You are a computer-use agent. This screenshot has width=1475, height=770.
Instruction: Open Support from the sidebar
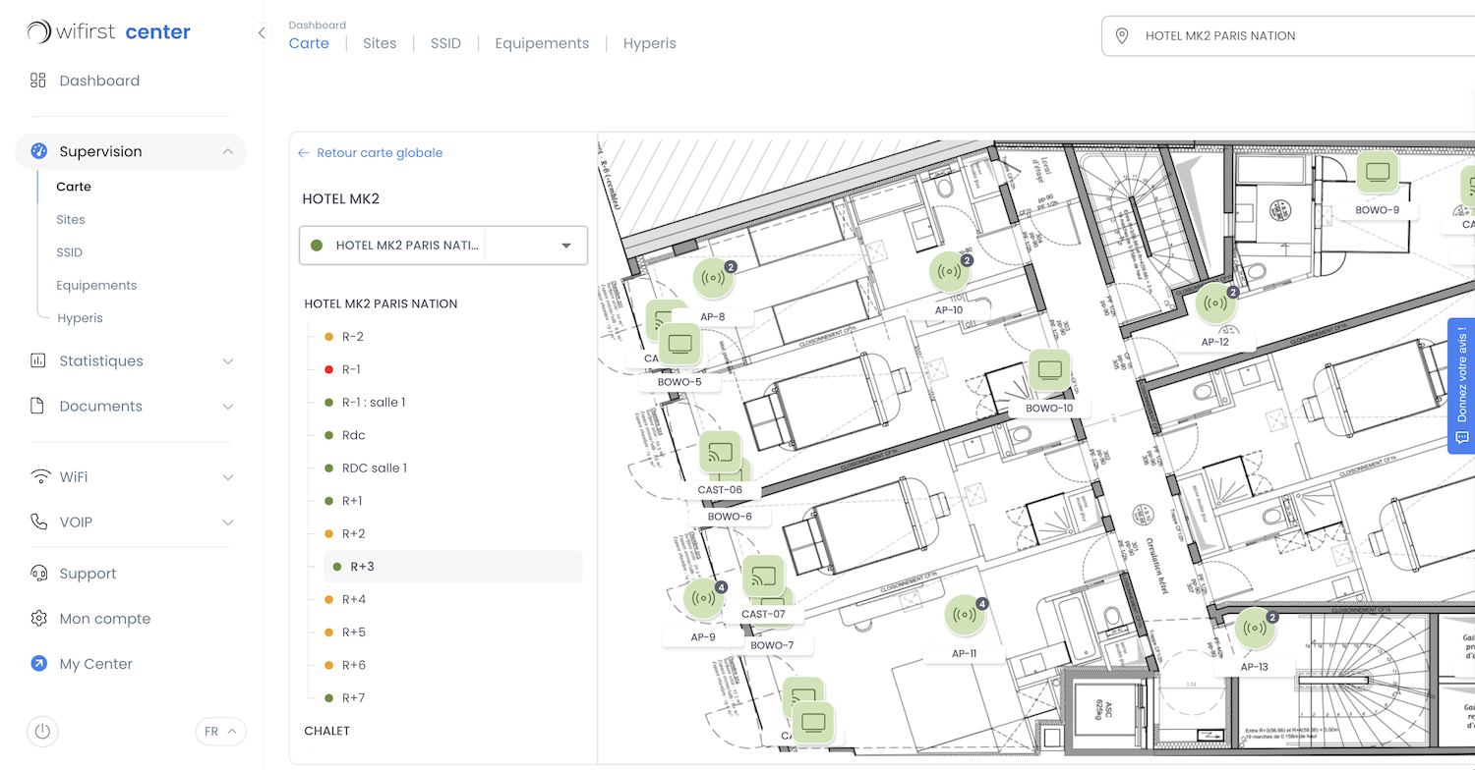(x=88, y=574)
